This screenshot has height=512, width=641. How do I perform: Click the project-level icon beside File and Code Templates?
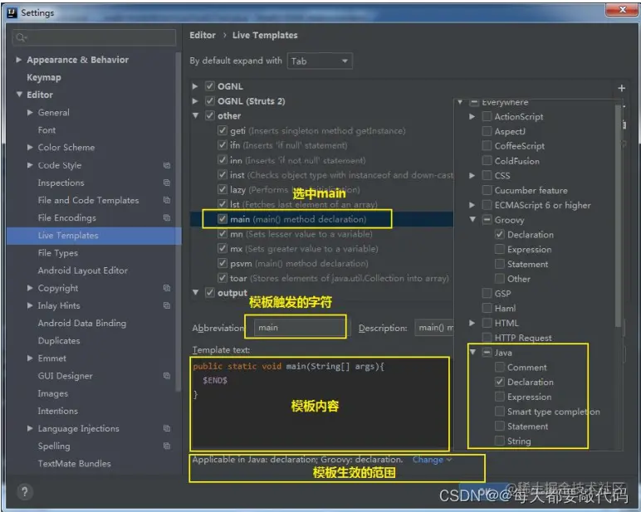pyautogui.click(x=167, y=200)
